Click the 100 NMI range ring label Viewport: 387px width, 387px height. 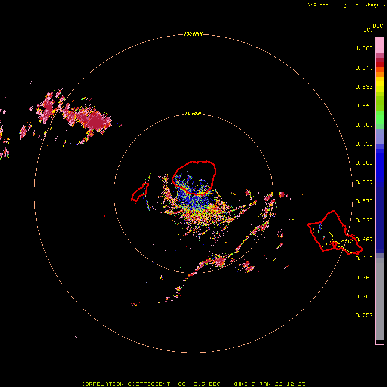[193, 34]
